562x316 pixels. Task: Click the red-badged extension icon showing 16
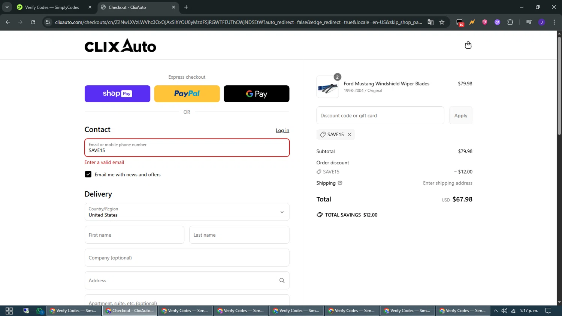(x=460, y=22)
